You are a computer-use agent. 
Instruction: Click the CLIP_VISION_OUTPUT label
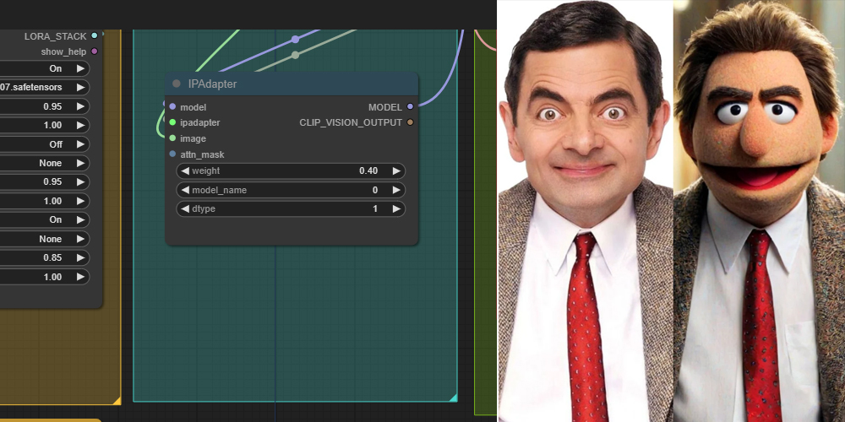coord(351,122)
